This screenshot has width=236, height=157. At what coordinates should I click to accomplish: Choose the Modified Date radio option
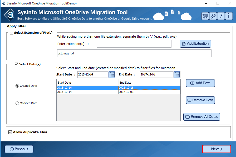pyautogui.click(x=17, y=103)
